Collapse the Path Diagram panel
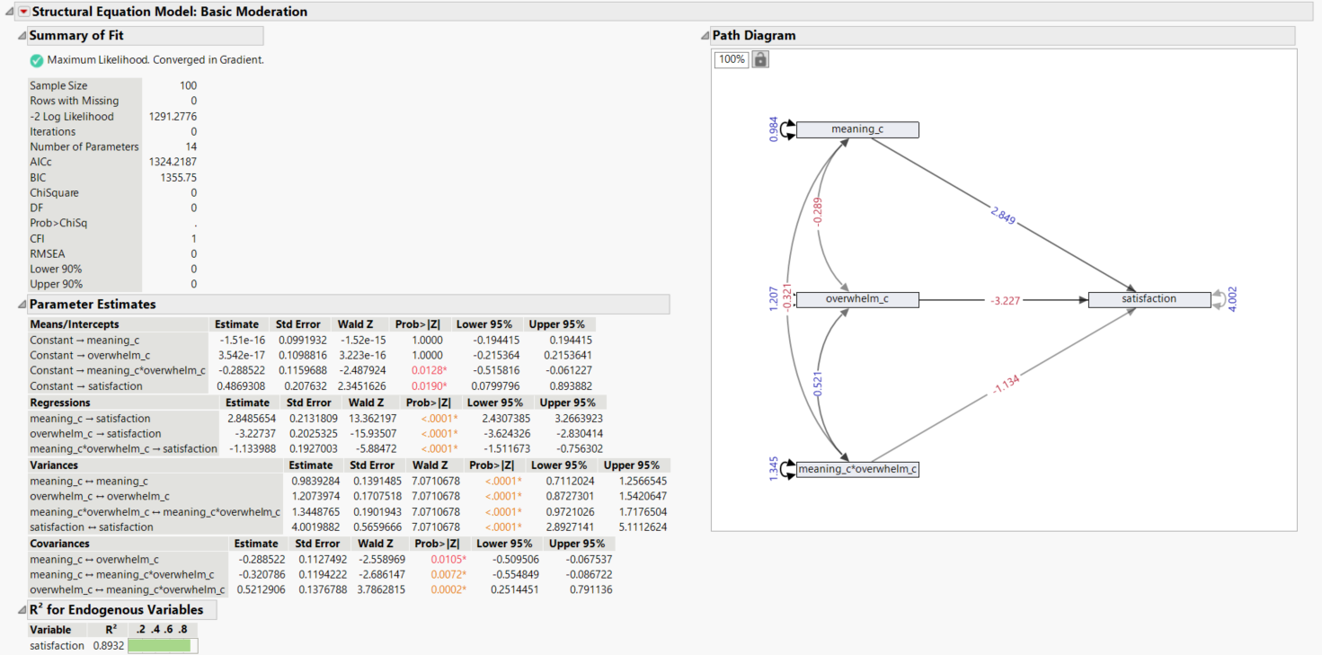Screen dimensions: 1322x655 [x=704, y=35]
